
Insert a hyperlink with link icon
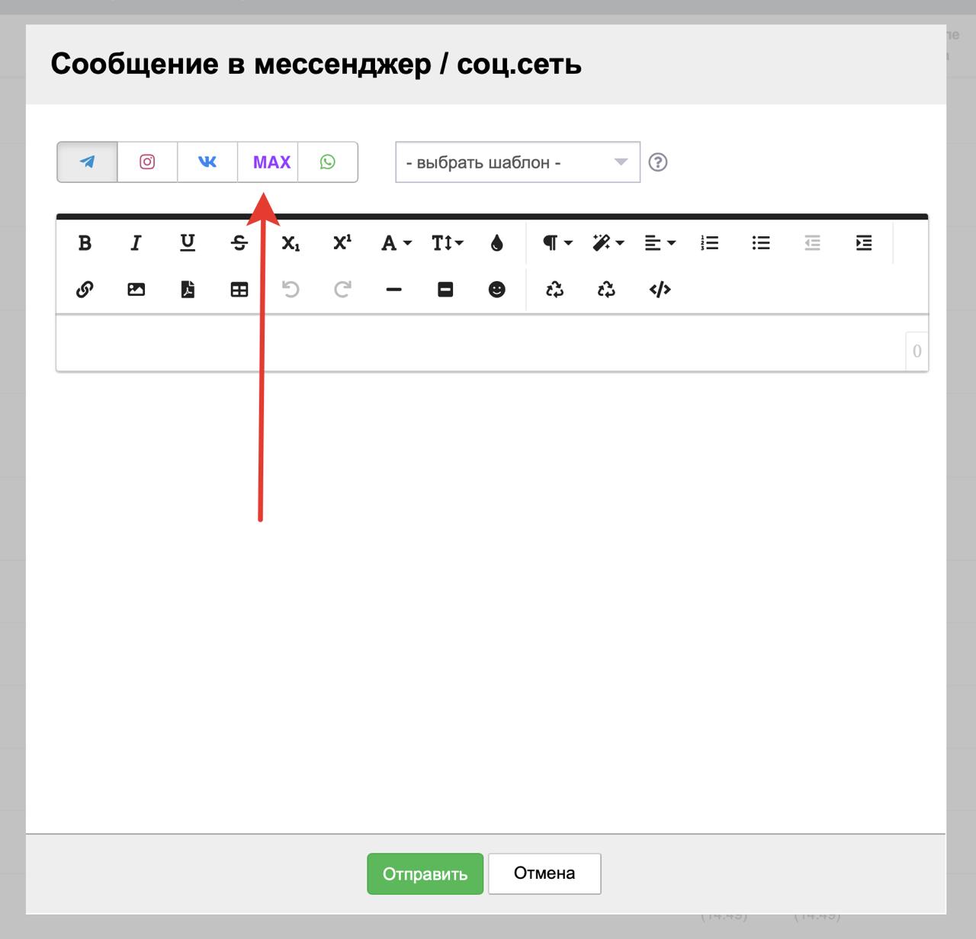85,290
